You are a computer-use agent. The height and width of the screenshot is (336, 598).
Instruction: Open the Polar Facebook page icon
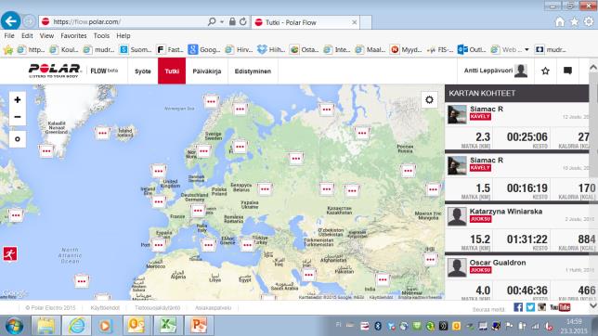(518, 307)
